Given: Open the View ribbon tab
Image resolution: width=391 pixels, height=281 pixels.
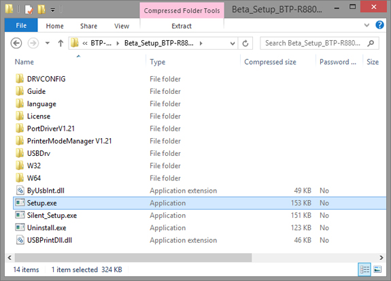Looking at the screenshot, I should [x=122, y=26].
